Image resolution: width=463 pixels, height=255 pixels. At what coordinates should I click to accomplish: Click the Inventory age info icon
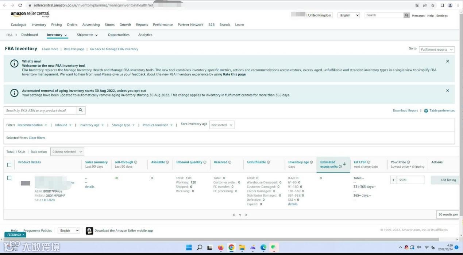(x=311, y=162)
